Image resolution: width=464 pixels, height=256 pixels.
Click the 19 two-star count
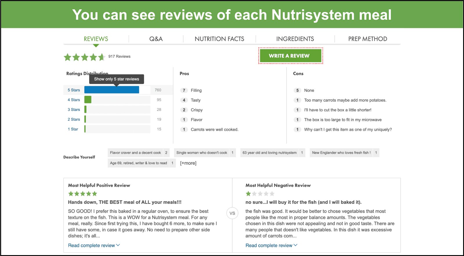click(x=159, y=119)
